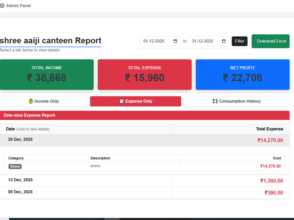The width and height of the screenshot is (294, 220).
Task: Select the ₹14,270.00 total for 30 Dec
Action: coord(270,140)
